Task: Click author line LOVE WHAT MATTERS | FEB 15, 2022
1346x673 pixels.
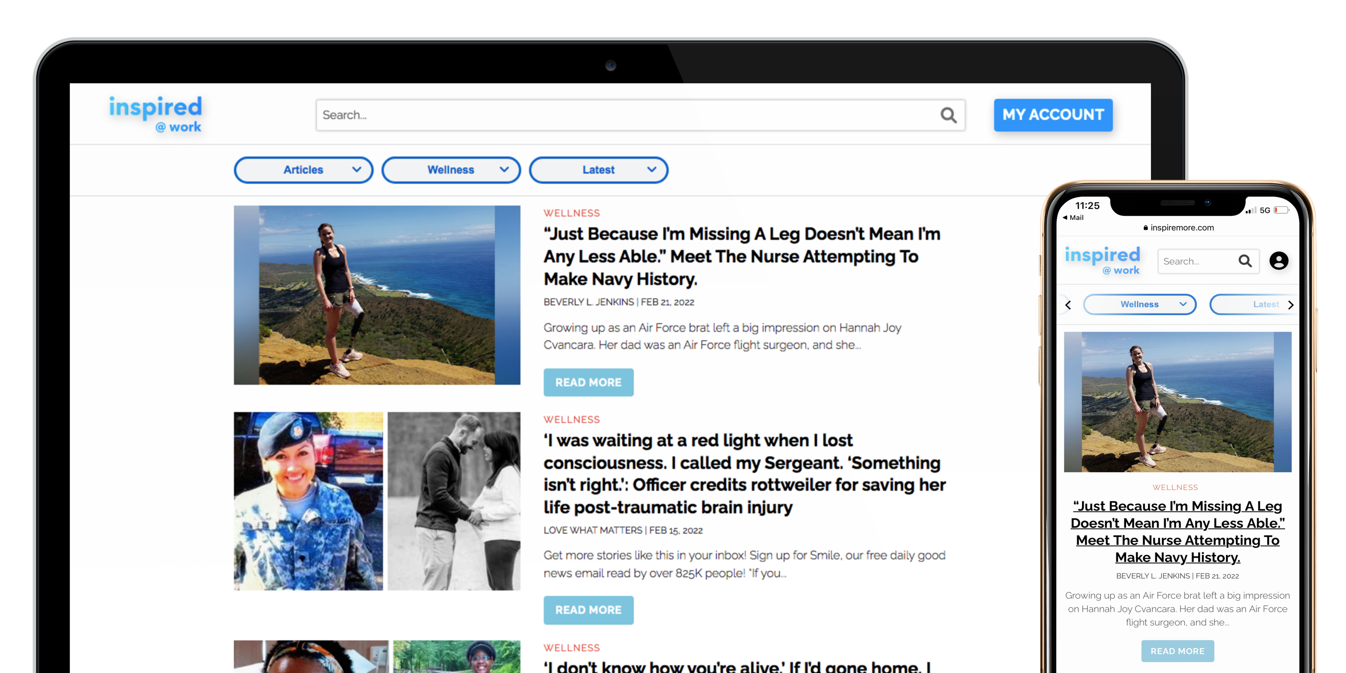Action: (x=623, y=530)
